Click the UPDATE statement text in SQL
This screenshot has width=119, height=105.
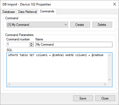click(56, 55)
